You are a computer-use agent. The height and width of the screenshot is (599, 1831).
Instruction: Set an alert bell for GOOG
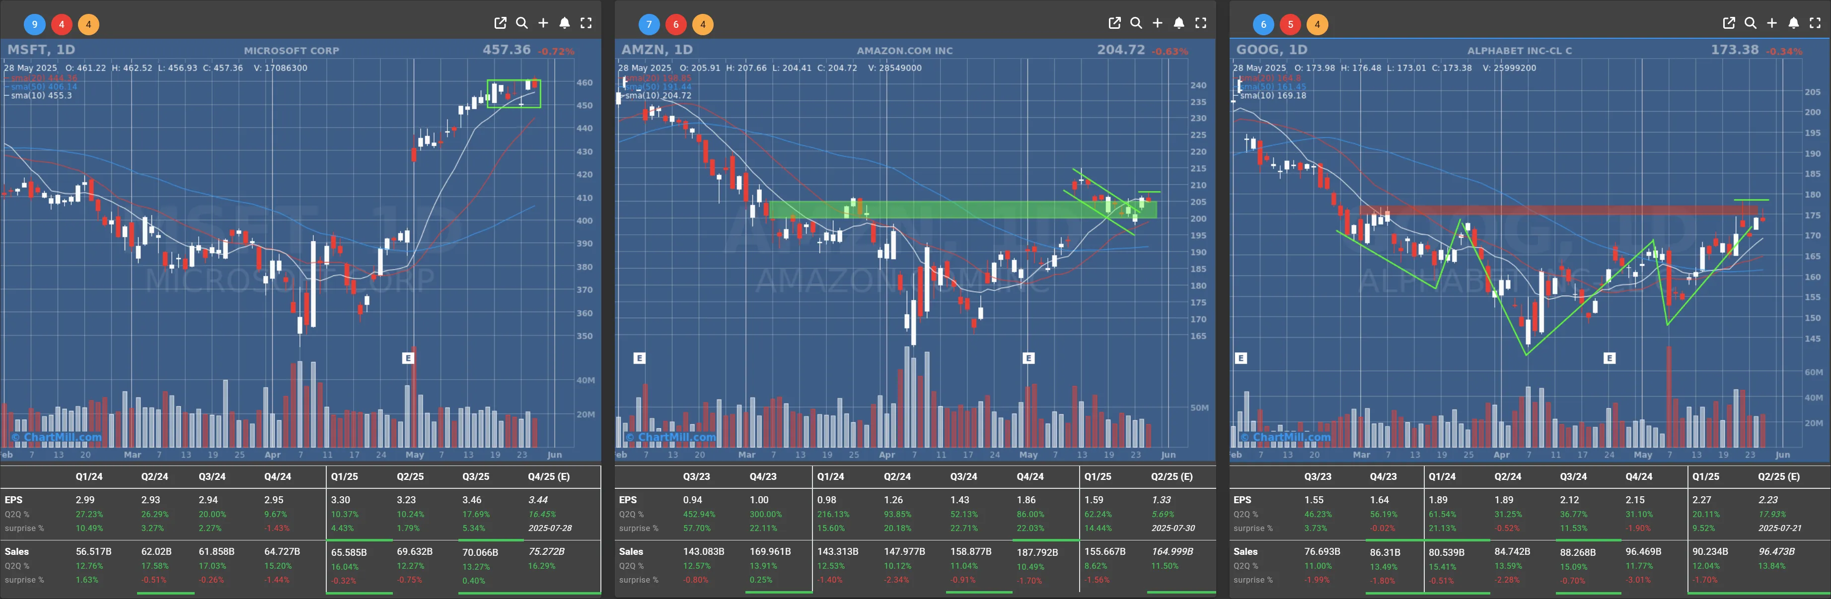[1793, 23]
